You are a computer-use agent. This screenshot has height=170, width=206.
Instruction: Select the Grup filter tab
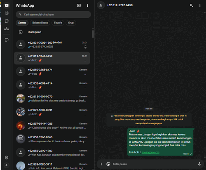pos(71,23)
